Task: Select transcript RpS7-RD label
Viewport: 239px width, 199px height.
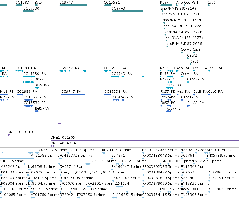Action: tap(167, 68)
